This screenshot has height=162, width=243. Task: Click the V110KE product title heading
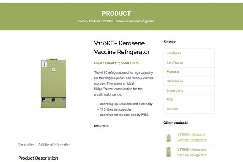tap(122, 48)
